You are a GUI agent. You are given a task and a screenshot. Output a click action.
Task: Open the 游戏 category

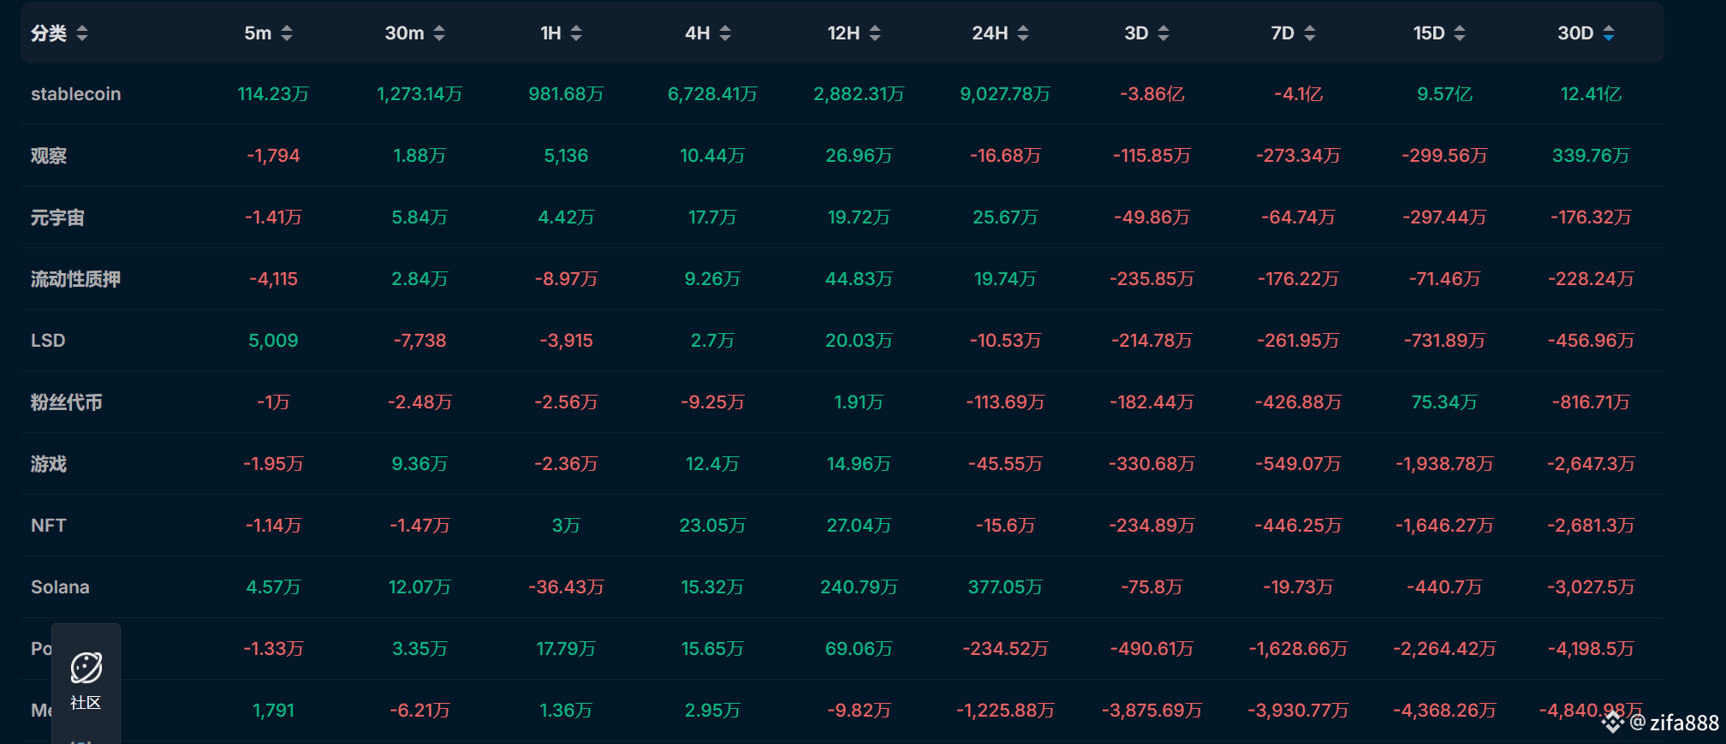tap(49, 464)
